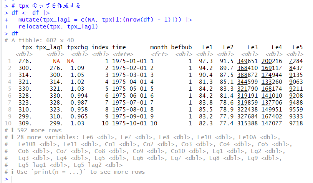
Task: Click the column header 'befbub'
Action: 181,47
